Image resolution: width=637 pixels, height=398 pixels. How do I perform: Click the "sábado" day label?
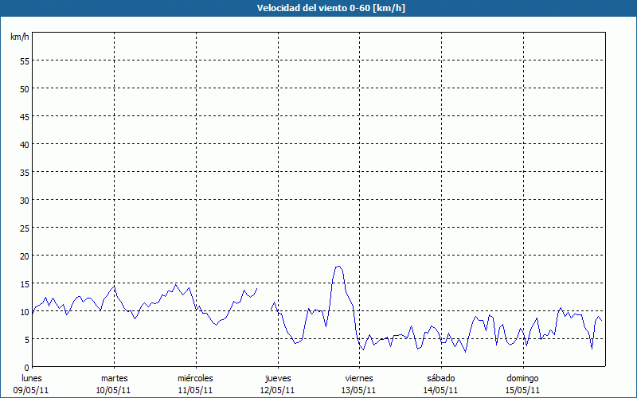point(440,378)
